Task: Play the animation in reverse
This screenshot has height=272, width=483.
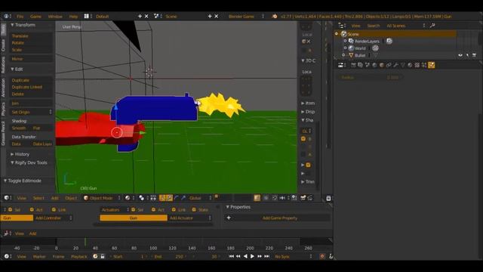Action: tap(245, 256)
